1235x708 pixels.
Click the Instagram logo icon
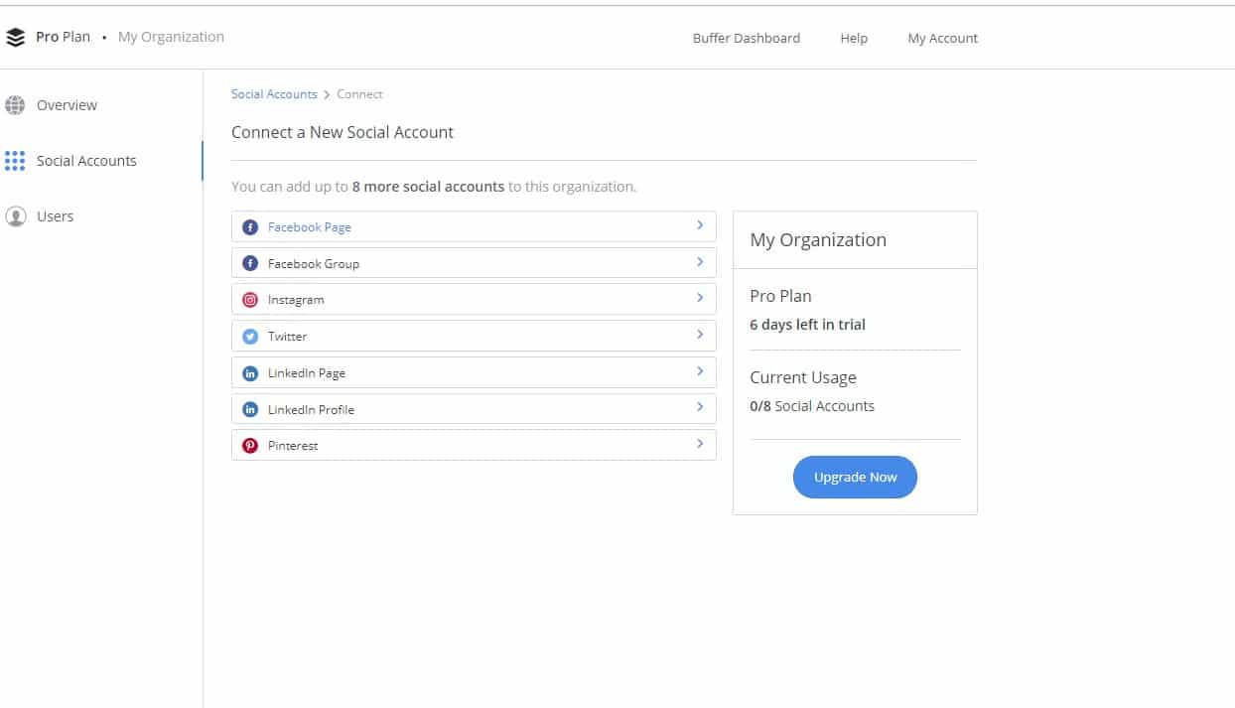point(250,300)
